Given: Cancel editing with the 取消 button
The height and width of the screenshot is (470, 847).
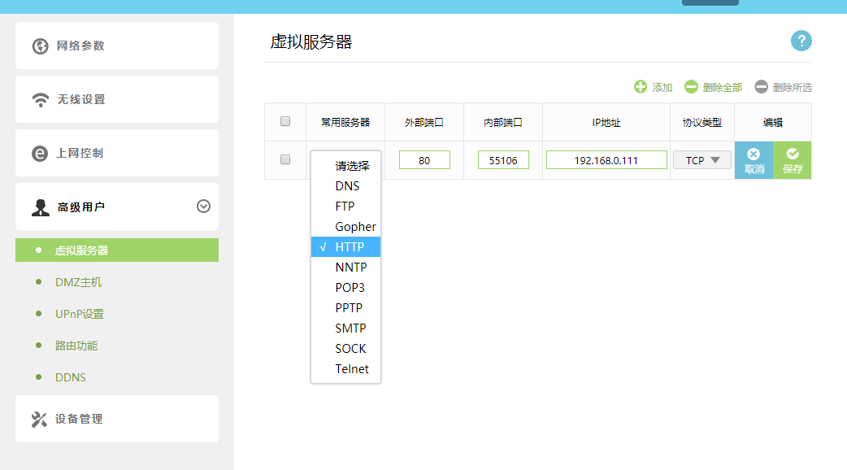Looking at the screenshot, I should pos(754,160).
